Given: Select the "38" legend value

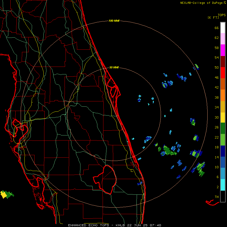Looking at the screenshot, I should coord(217,97).
